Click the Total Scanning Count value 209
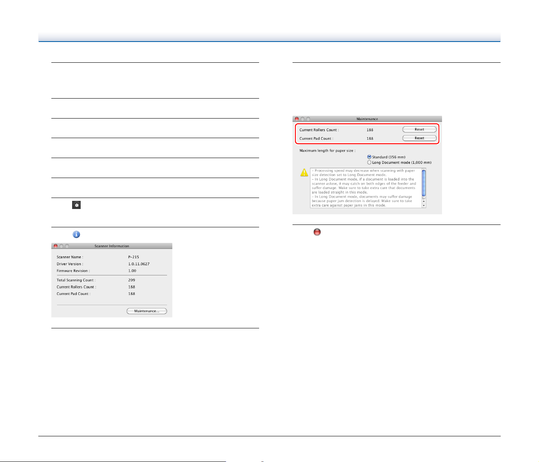This screenshot has width=539, height=462. point(132,280)
